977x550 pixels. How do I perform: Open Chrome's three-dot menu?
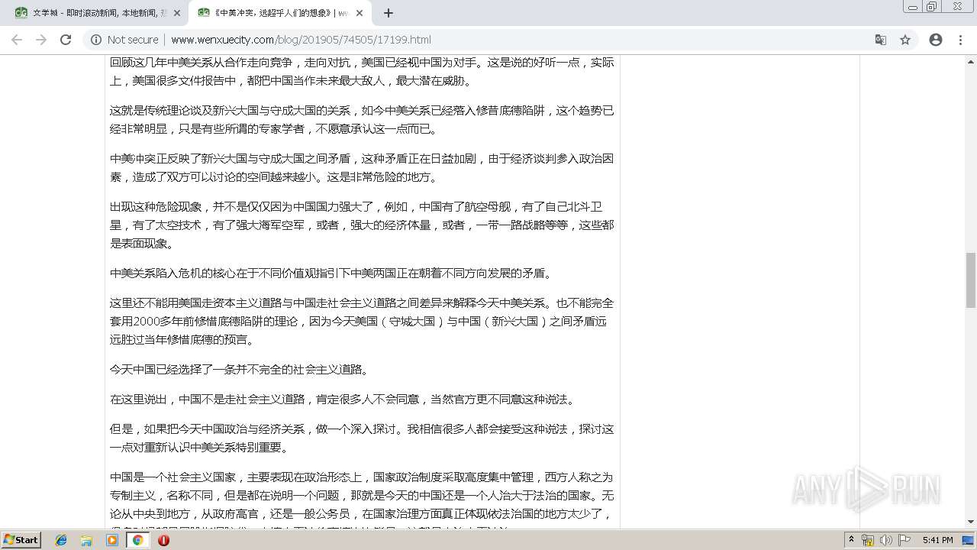(960, 40)
